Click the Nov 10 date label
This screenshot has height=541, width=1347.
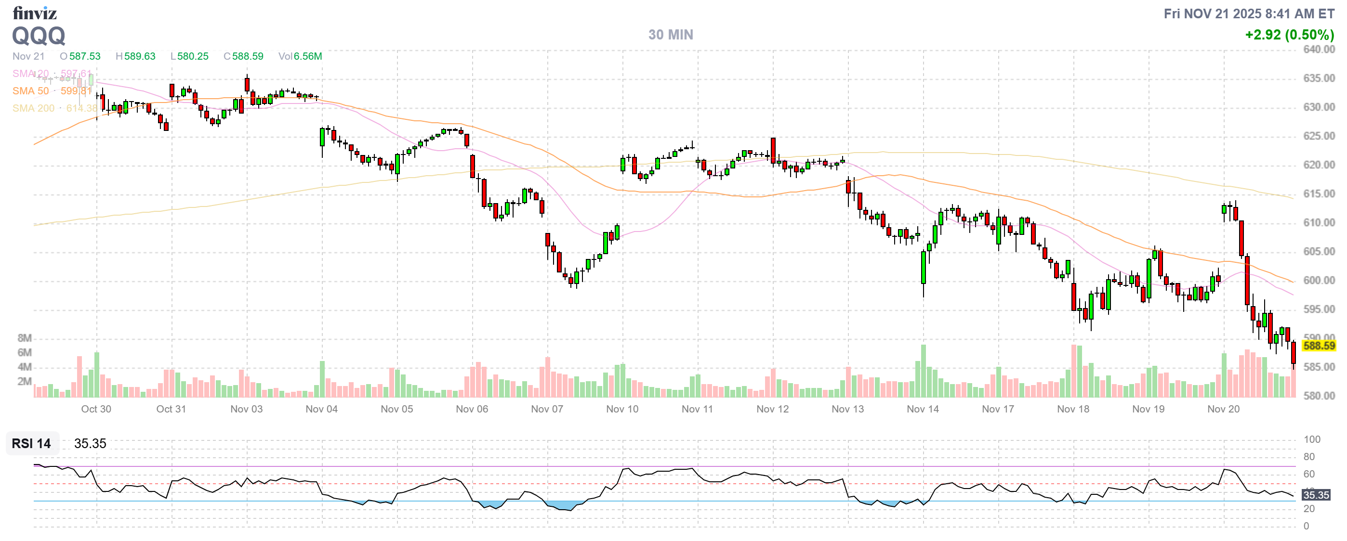pyautogui.click(x=622, y=409)
